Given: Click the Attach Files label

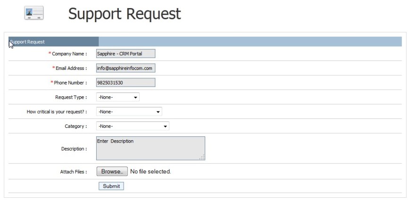Looking at the screenshot, I should [73, 172].
